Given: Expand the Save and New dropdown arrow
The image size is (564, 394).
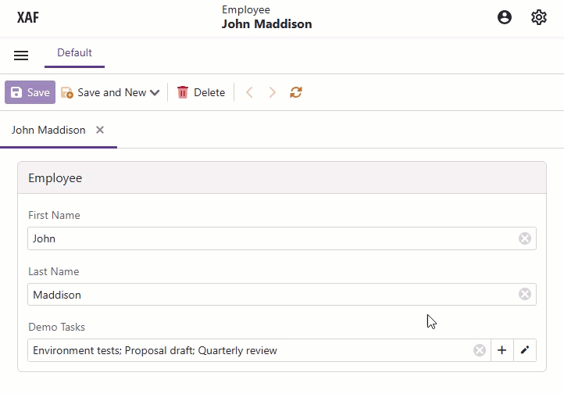Looking at the screenshot, I should click(x=155, y=92).
